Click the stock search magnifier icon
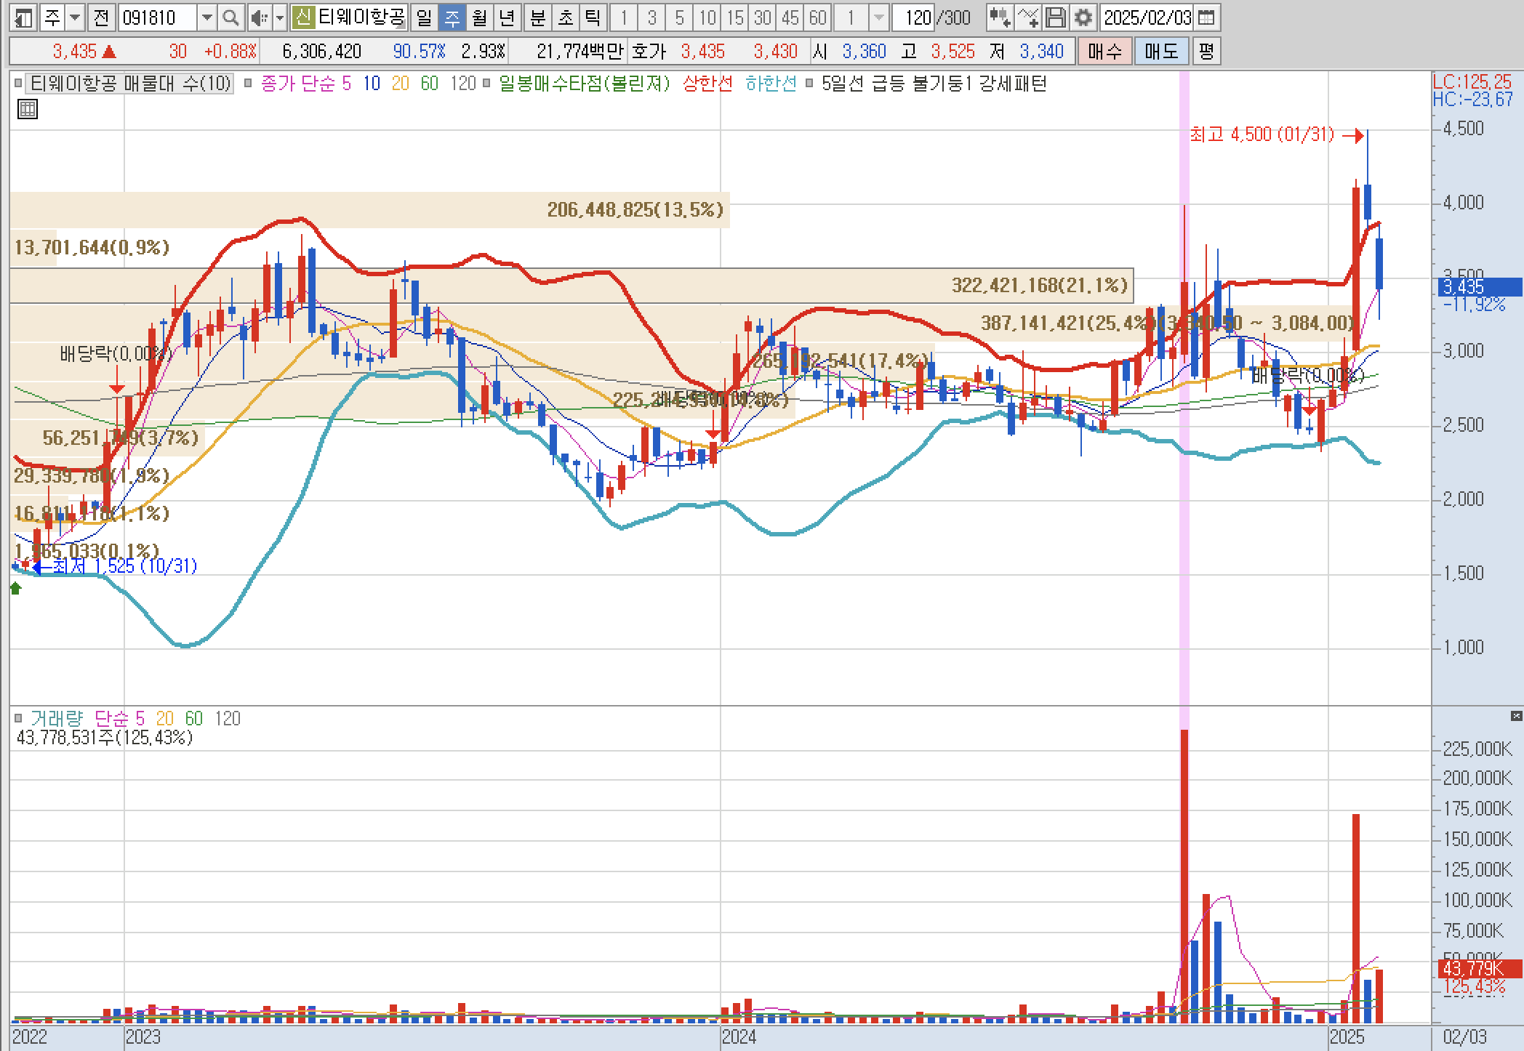 (x=230, y=17)
